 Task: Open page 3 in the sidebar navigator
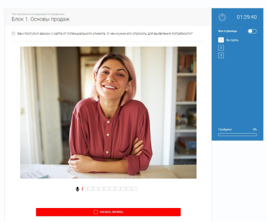tap(221, 55)
